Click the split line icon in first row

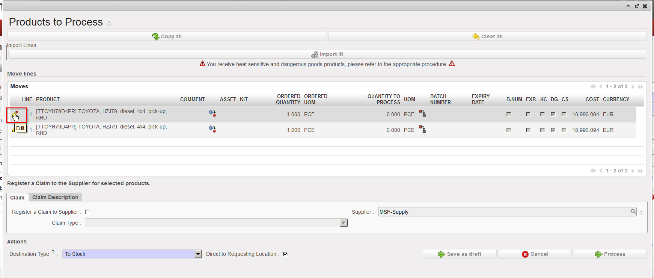click(x=422, y=113)
